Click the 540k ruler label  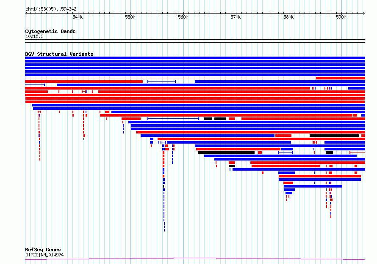click(78, 17)
